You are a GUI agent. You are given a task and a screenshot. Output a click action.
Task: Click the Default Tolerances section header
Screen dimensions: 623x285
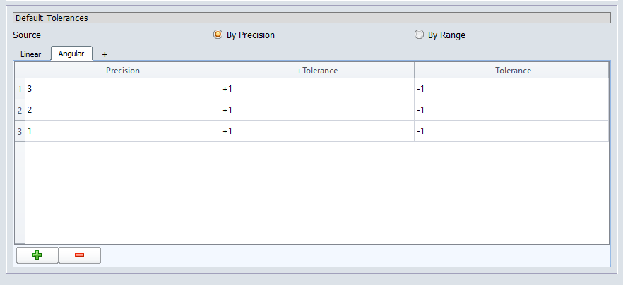point(312,18)
